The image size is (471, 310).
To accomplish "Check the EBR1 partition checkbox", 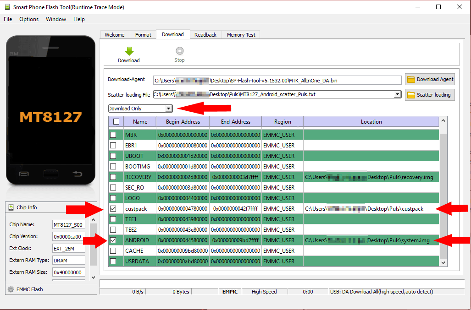I will click(113, 146).
